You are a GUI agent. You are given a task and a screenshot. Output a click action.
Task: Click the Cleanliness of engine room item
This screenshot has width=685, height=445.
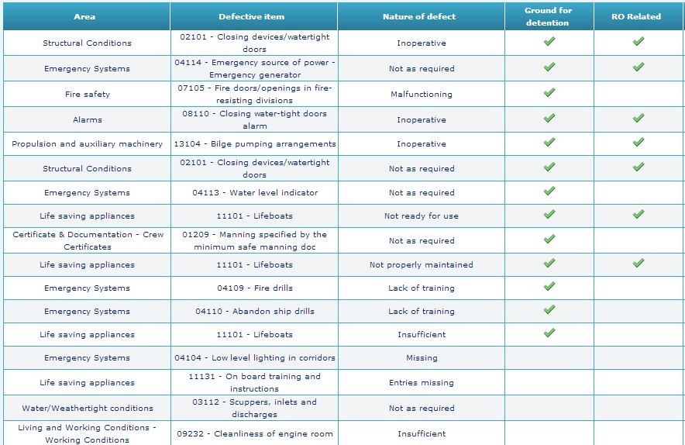253,434
